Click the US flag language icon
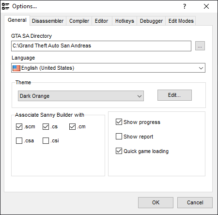Image resolution: width=218 pixels, height=215 pixels. click(16, 68)
